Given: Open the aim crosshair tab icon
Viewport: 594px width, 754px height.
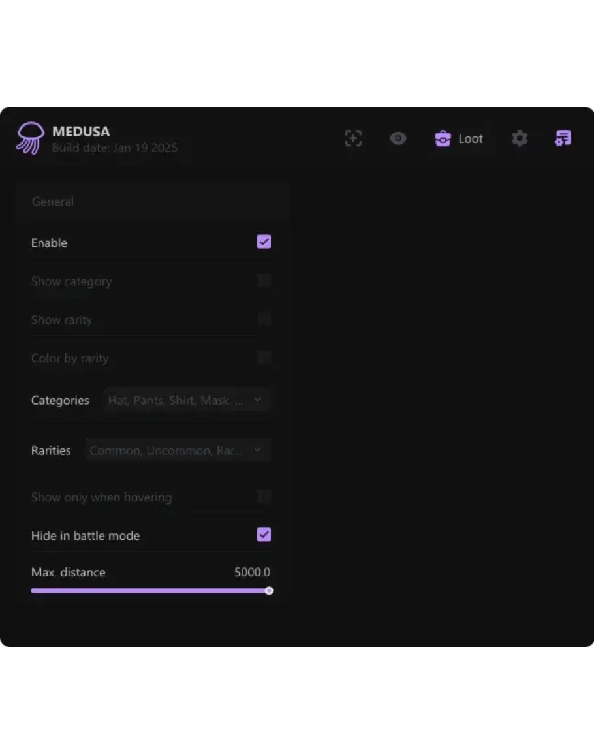Looking at the screenshot, I should click(x=353, y=138).
